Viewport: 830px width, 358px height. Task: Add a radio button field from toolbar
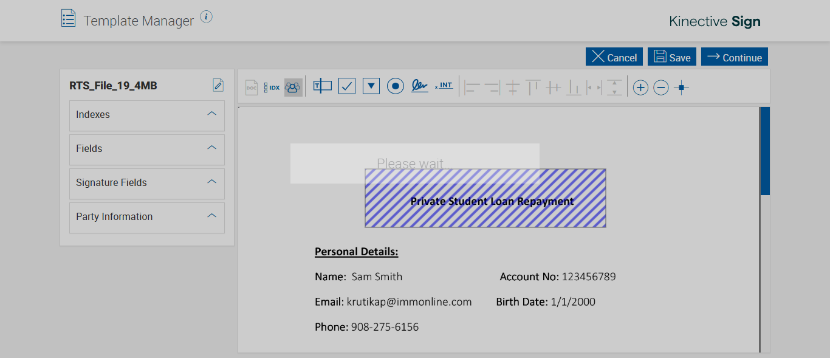396,86
